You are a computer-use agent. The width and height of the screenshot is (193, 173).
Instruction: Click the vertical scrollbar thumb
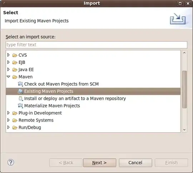(x=184, y=90)
